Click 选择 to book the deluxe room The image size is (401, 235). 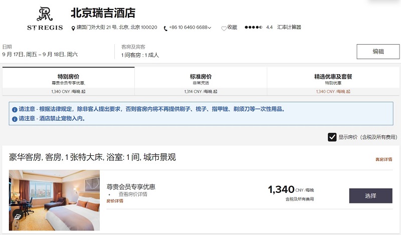coord(370,196)
